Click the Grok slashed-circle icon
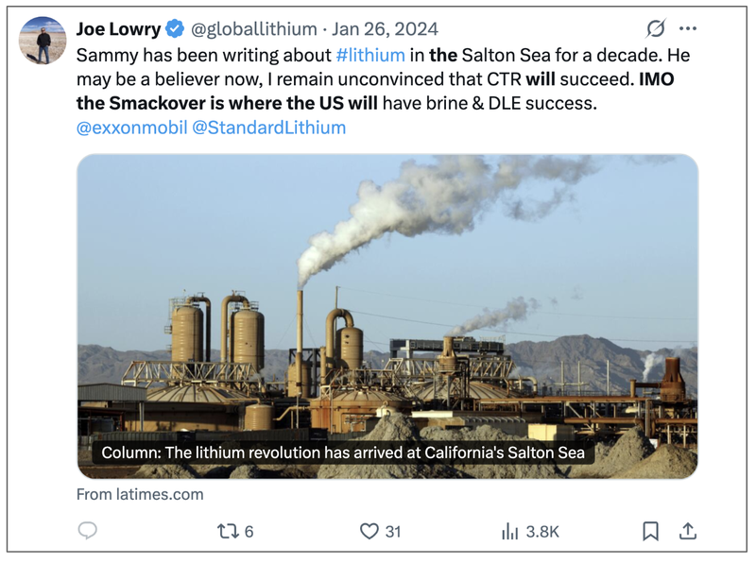756x563 pixels. (x=655, y=28)
